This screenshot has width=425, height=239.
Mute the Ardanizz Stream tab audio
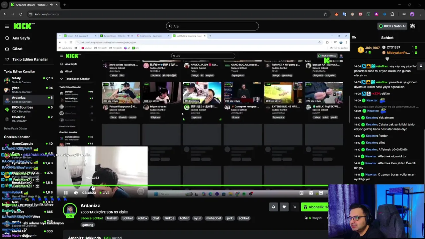51,5
